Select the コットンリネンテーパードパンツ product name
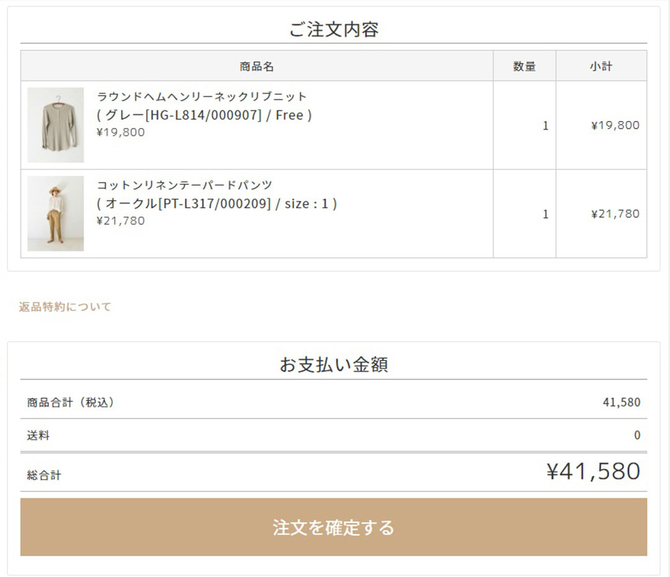670x577 pixels. point(184,185)
